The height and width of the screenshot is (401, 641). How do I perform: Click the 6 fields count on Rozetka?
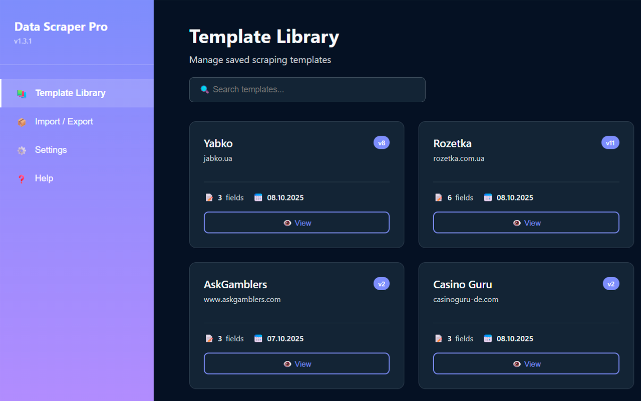(460, 198)
